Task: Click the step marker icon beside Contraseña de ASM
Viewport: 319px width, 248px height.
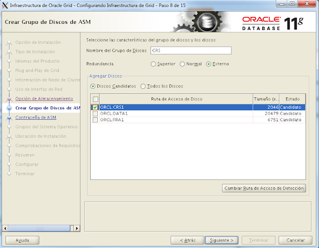Action: point(9,118)
